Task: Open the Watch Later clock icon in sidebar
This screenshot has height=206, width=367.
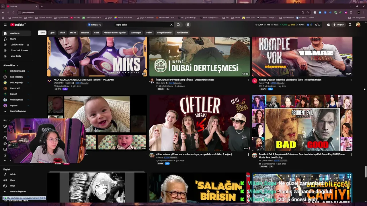Action: point(5,138)
